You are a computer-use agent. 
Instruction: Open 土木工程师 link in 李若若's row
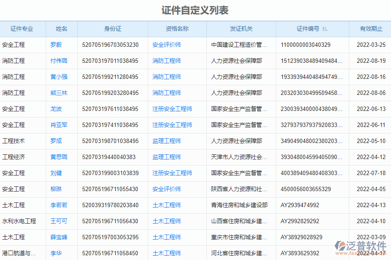166,205
